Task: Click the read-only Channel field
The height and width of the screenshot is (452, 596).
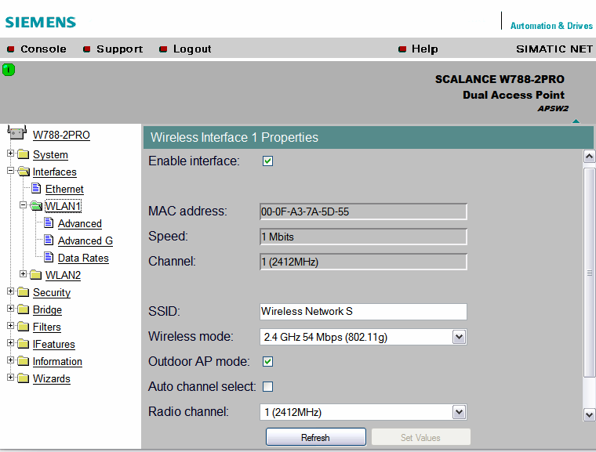Action: coord(363,262)
